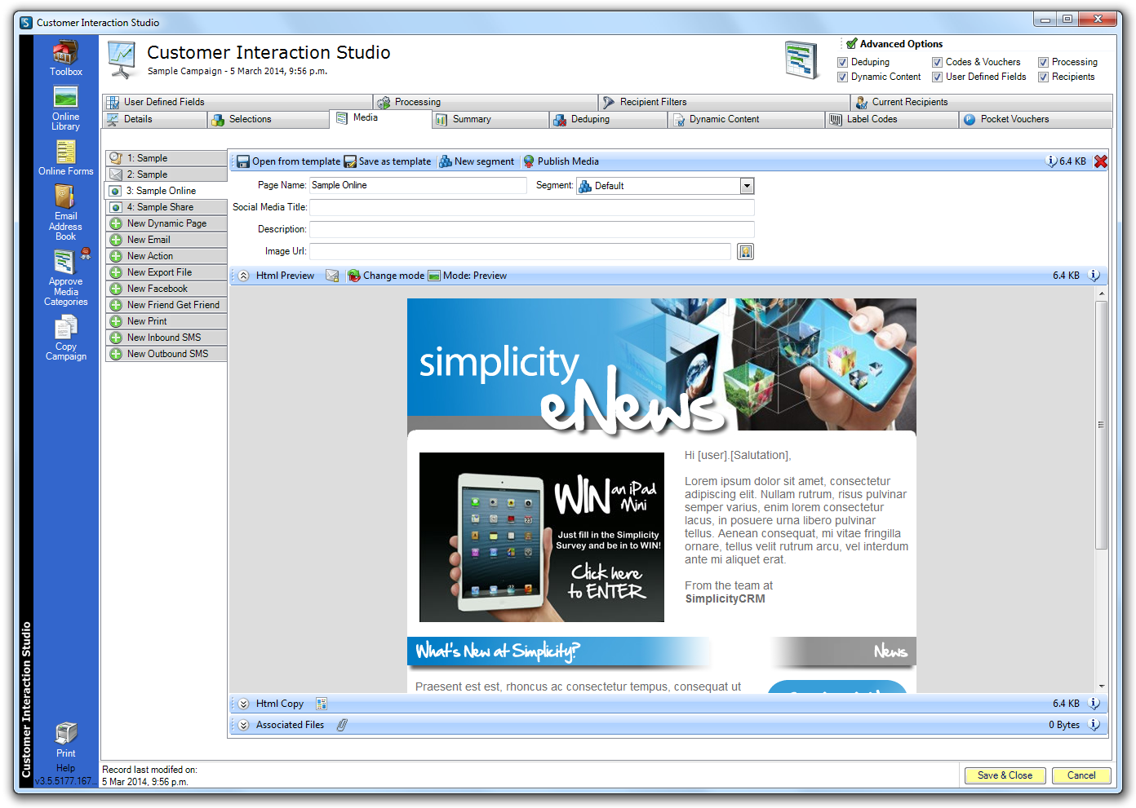Click the red delete X icon

(x=1100, y=161)
